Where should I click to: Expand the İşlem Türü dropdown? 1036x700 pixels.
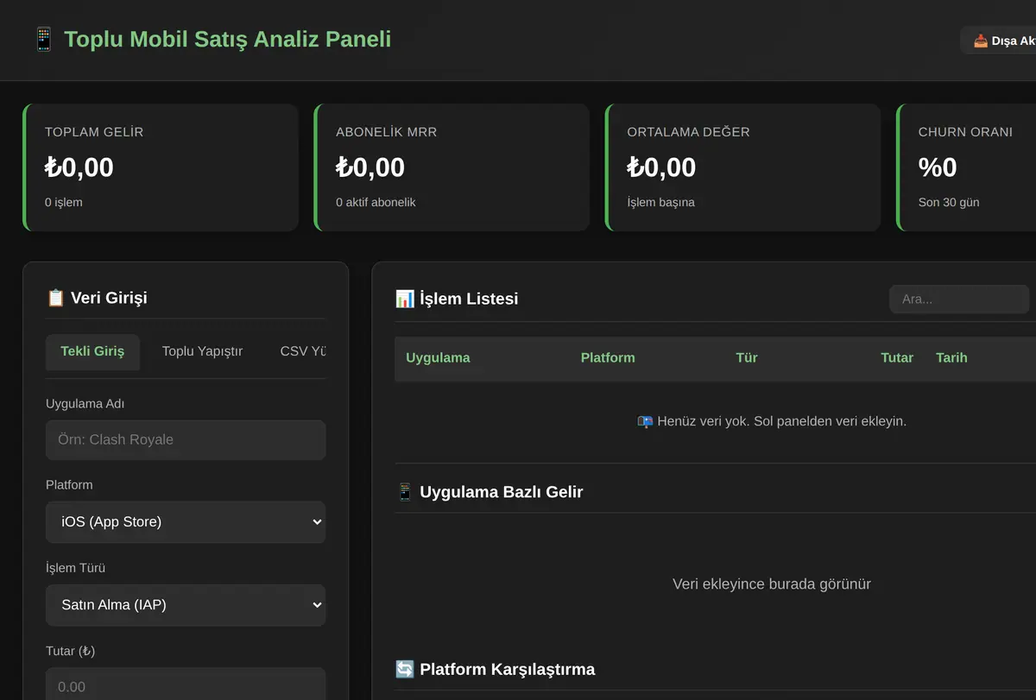tap(186, 605)
